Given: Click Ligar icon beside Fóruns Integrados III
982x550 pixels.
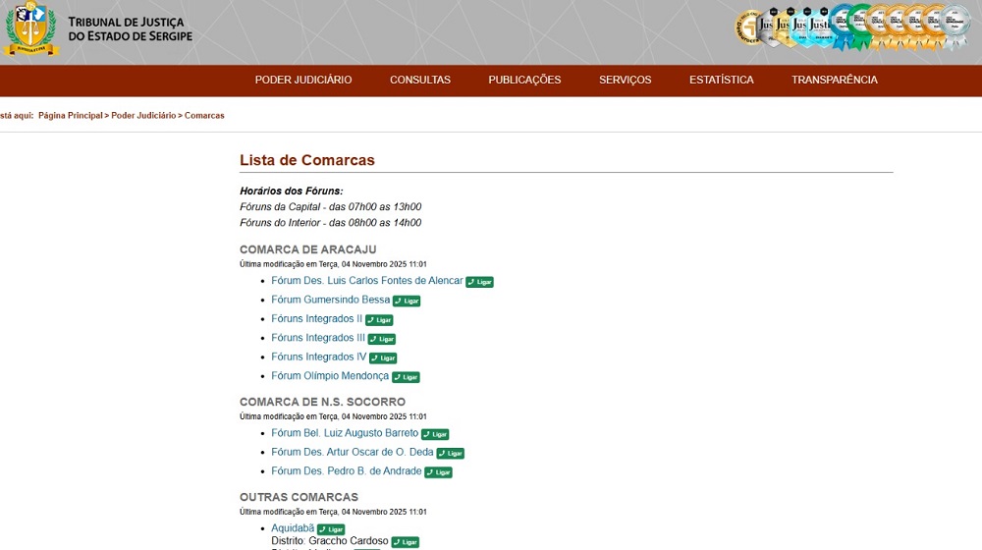Looking at the screenshot, I should 382,339.
